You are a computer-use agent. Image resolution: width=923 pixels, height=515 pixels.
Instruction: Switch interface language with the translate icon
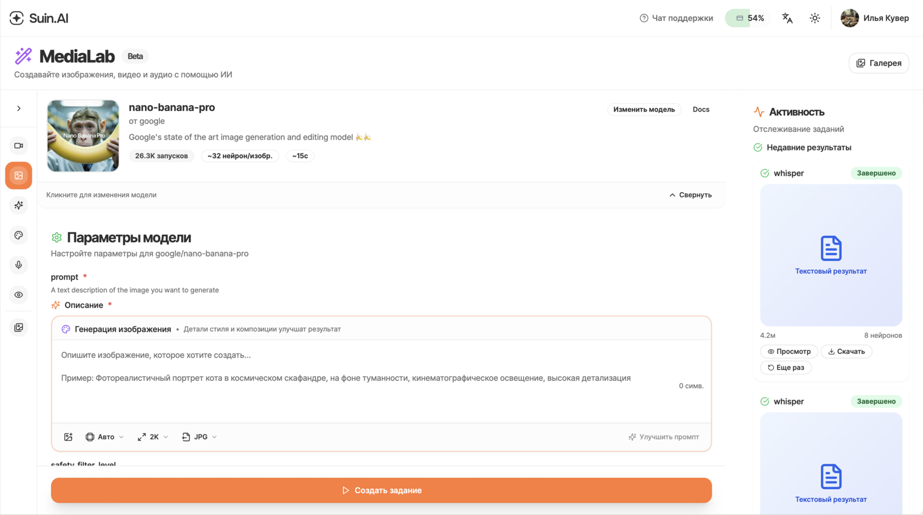pyautogui.click(x=787, y=18)
